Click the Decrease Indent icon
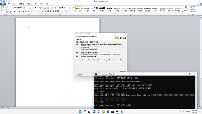Image resolution: width=202 pixels, height=114 pixels. pos(60,8)
